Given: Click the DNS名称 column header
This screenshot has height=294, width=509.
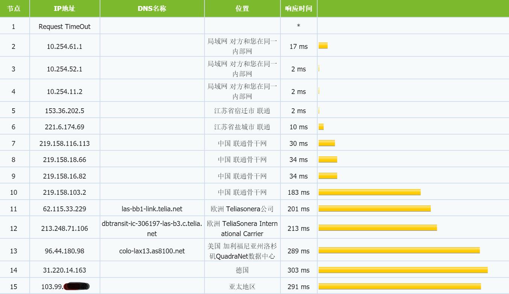Looking at the screenshot, I should [152, 8].
